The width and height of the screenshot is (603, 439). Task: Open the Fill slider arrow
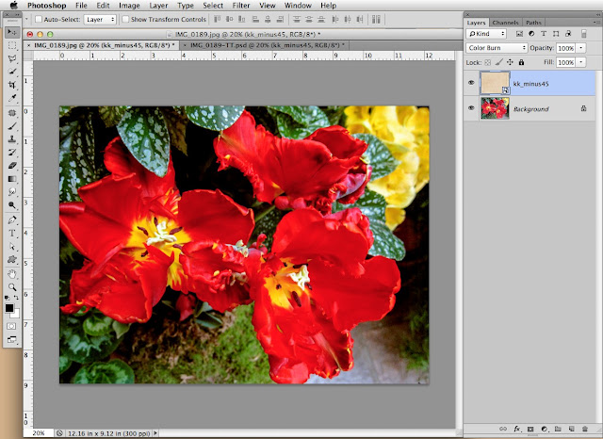tap(580, 62)
